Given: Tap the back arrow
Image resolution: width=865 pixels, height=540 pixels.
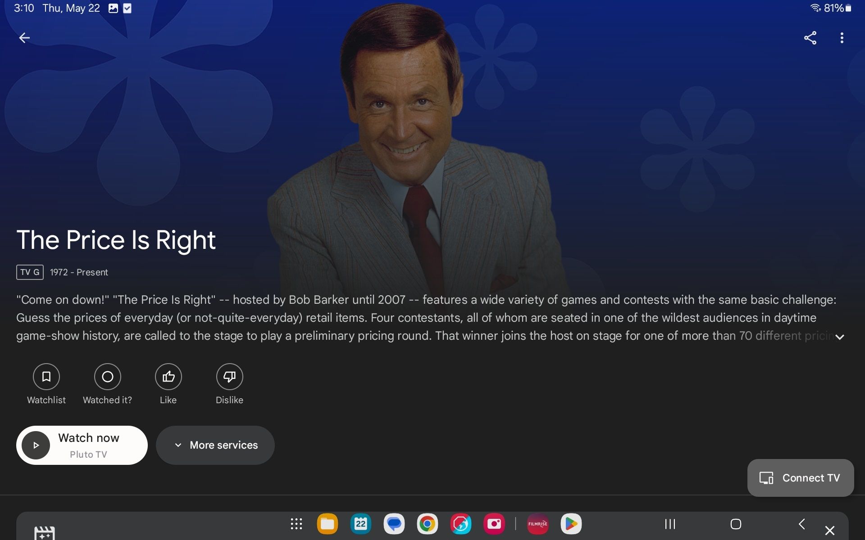Looking at the screenshot, I should 24,38.
